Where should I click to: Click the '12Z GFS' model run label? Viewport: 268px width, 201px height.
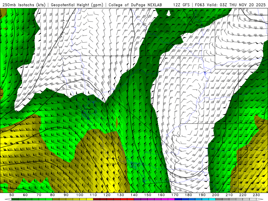pyautogui.click(x=181, y=5)
